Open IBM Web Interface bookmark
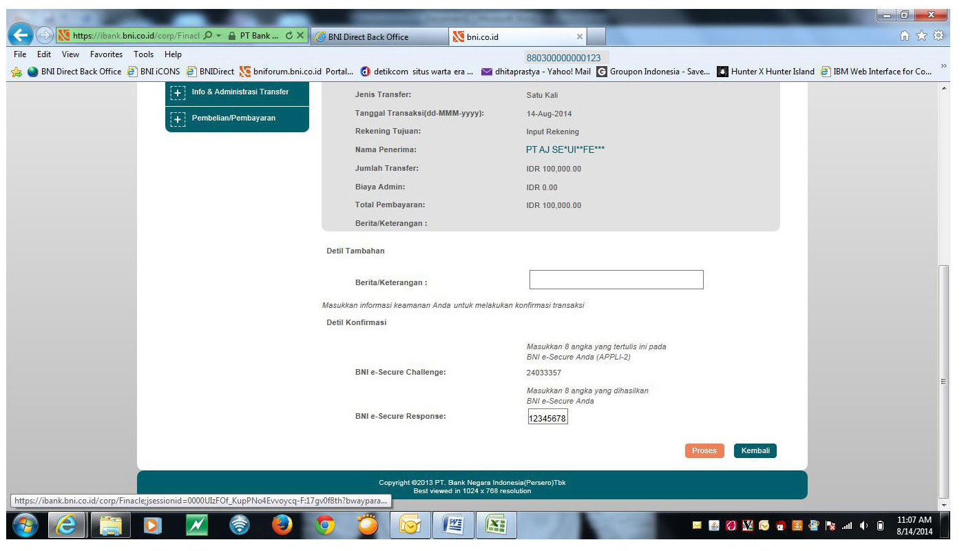The width and height of the screenshot is (964, 551). pyautogui.click(x=877, y=72)
